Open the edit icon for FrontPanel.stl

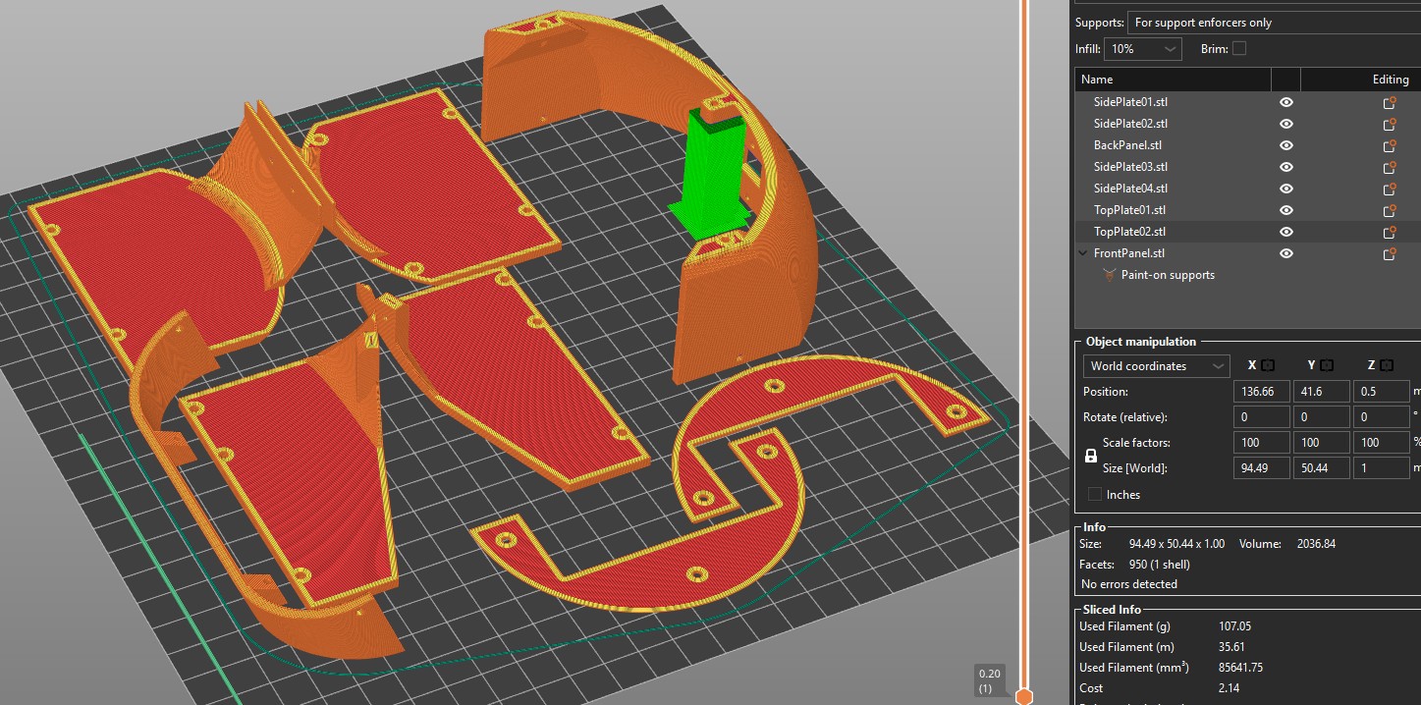click(x=1390, y=253)
